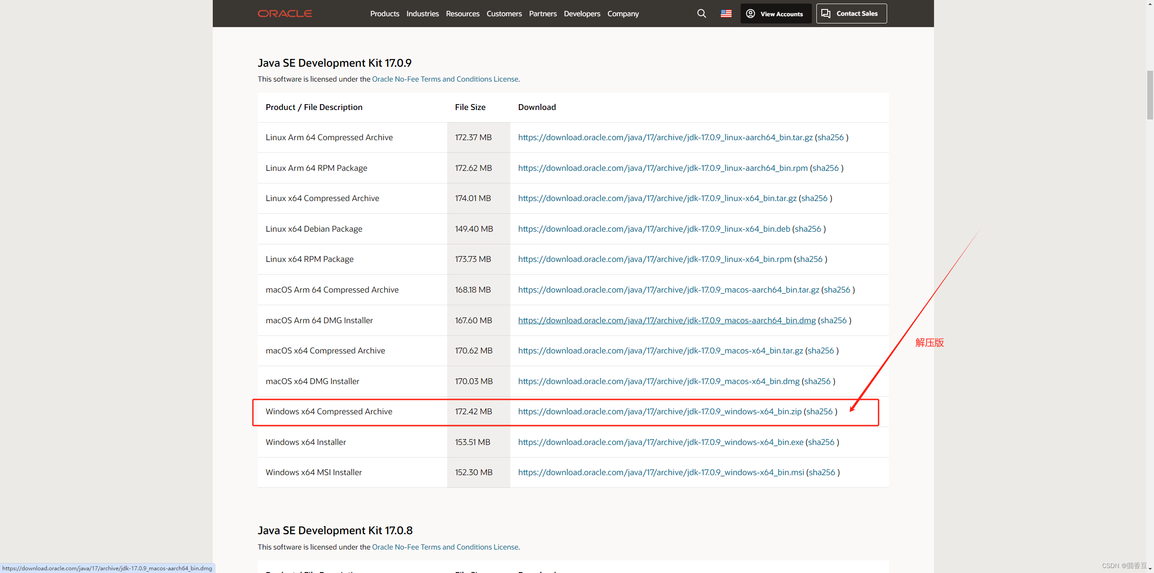This screenshot has width=1154, height=573.
Task: Open the US flag region selector
Action: tap(725, 13)
